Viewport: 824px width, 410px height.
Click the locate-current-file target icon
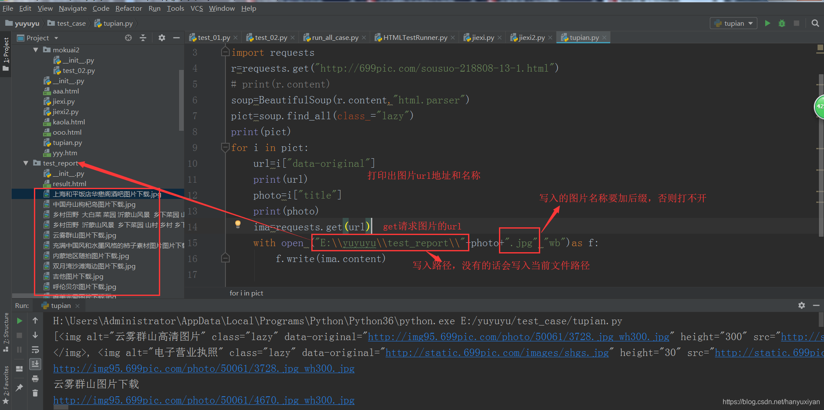point(128,38)
